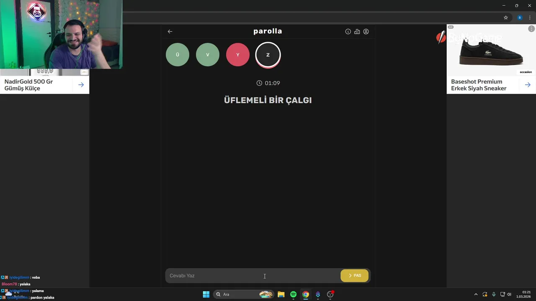Click the parolla title logo
Viewport: 536px width, 301px height.
click(x=268, y=31)
